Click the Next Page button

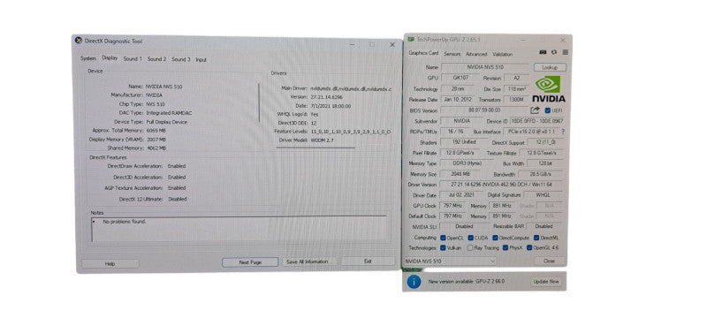250,262
